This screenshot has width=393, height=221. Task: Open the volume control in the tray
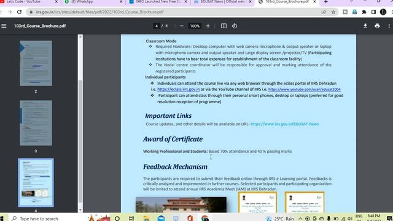click(350, 219)
